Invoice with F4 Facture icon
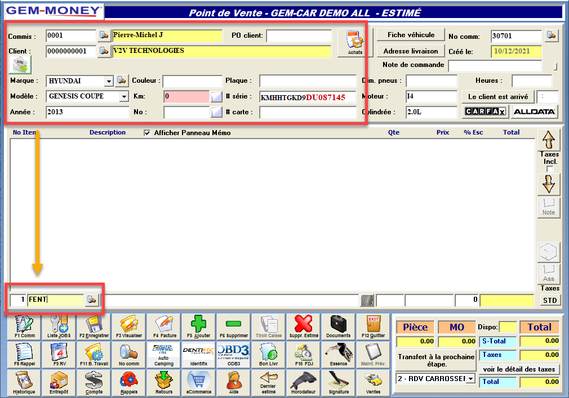This screenshot has width=569, height=398. 164,327
